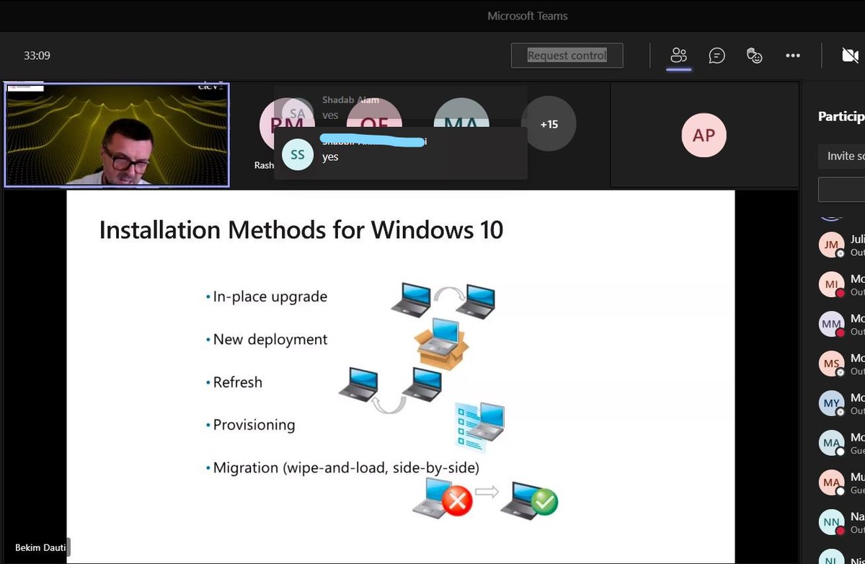Select the AP participant avatar tile
This screenshot has width=865, height=564.
704,136
